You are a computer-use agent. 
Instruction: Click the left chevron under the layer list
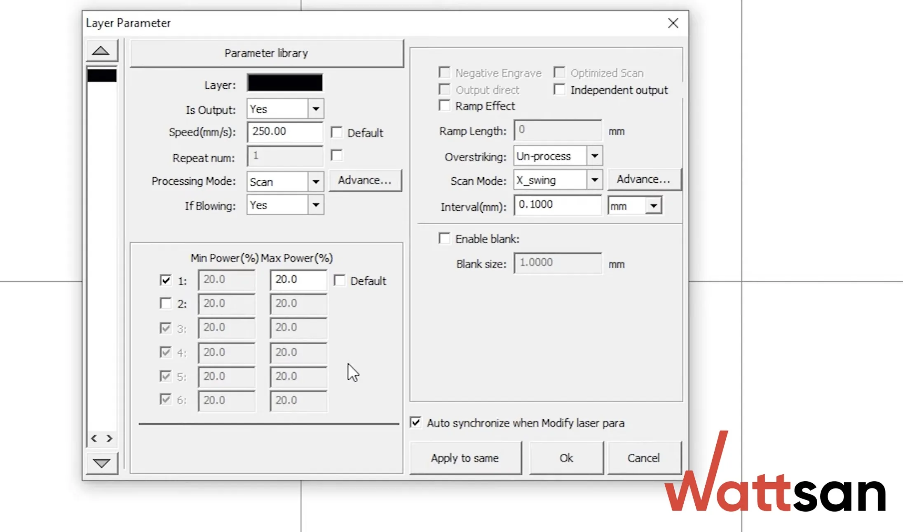[x=94, y=438]
